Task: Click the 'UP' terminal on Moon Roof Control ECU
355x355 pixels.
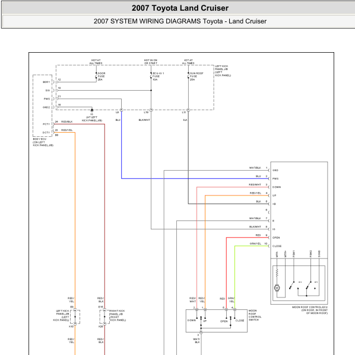Action: click(274, 196)
